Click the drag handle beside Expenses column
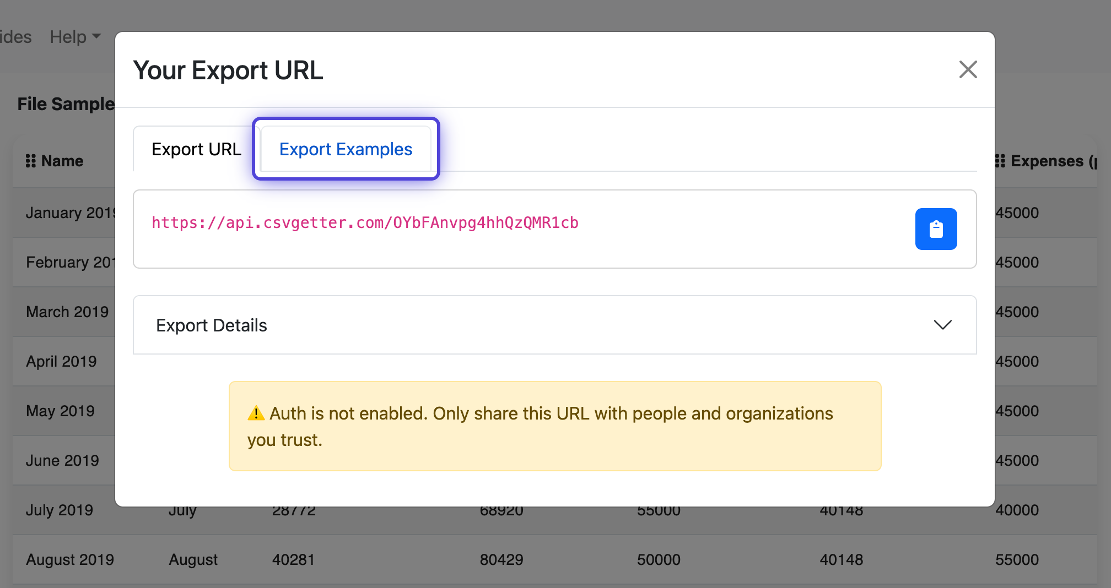The image size is (1111, 588). click(1000, 161)
